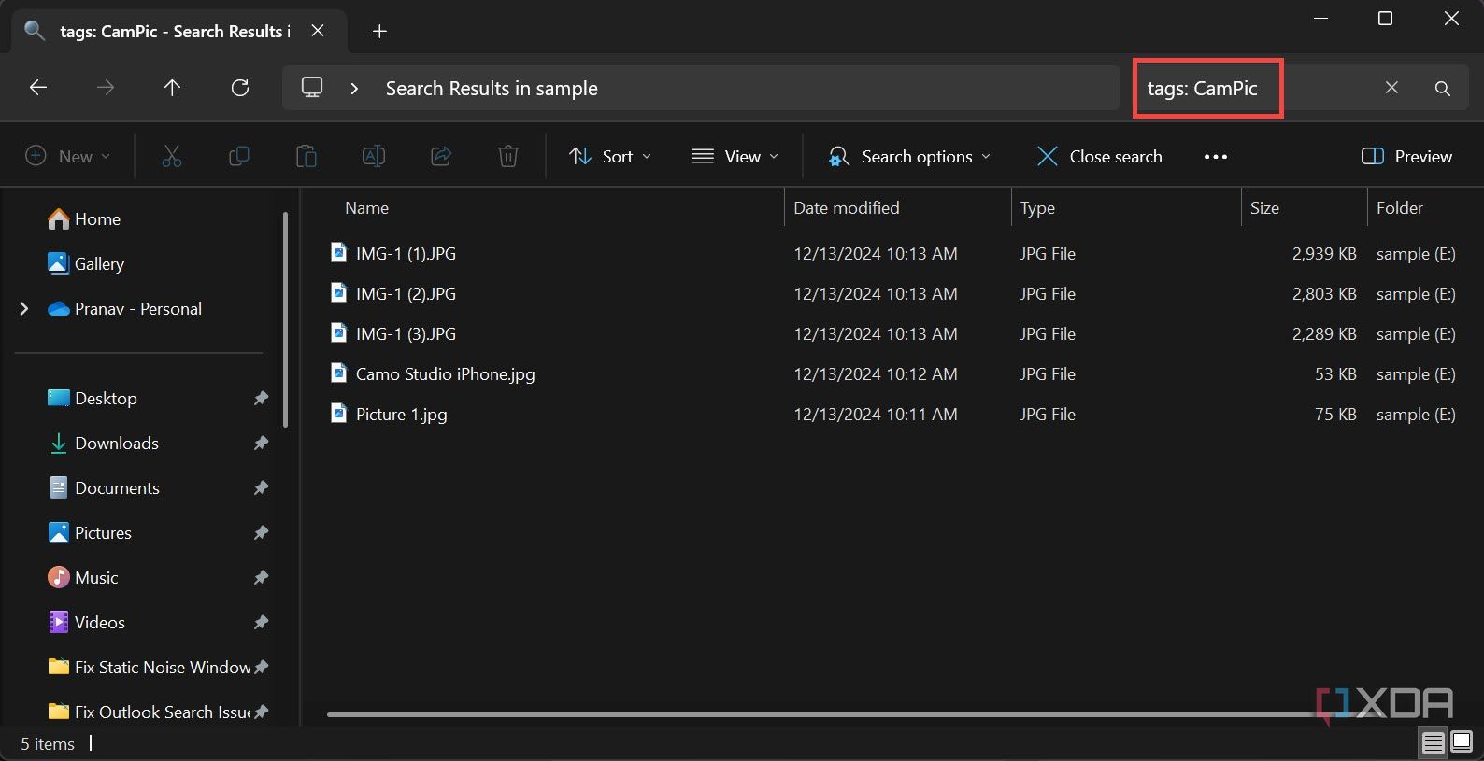1484x761 pixels.
Task: Click the Name column header
Action: coord(366,208)
